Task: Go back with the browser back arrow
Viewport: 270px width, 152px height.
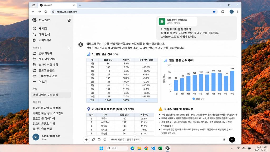Action: coord(33,12)
